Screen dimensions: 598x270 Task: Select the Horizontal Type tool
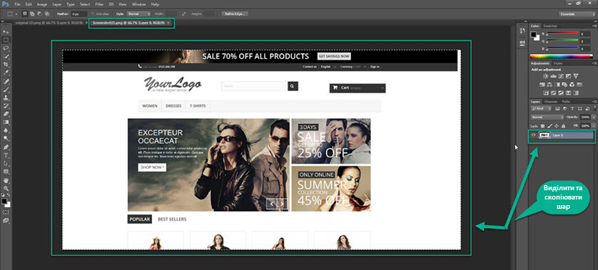(6, 155)
